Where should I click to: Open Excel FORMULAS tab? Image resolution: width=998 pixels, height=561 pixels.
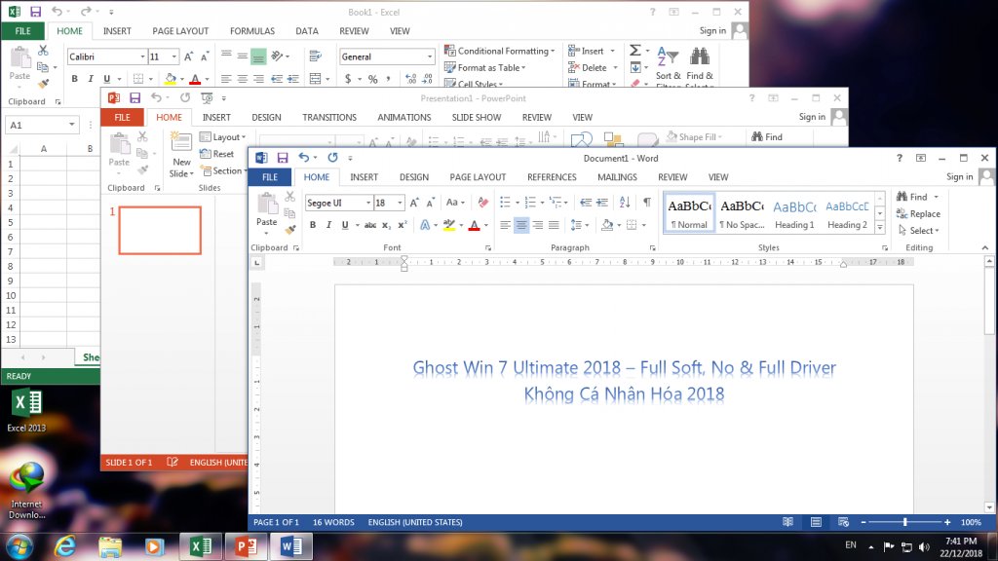pyautogui.click(x=252, y=30)
